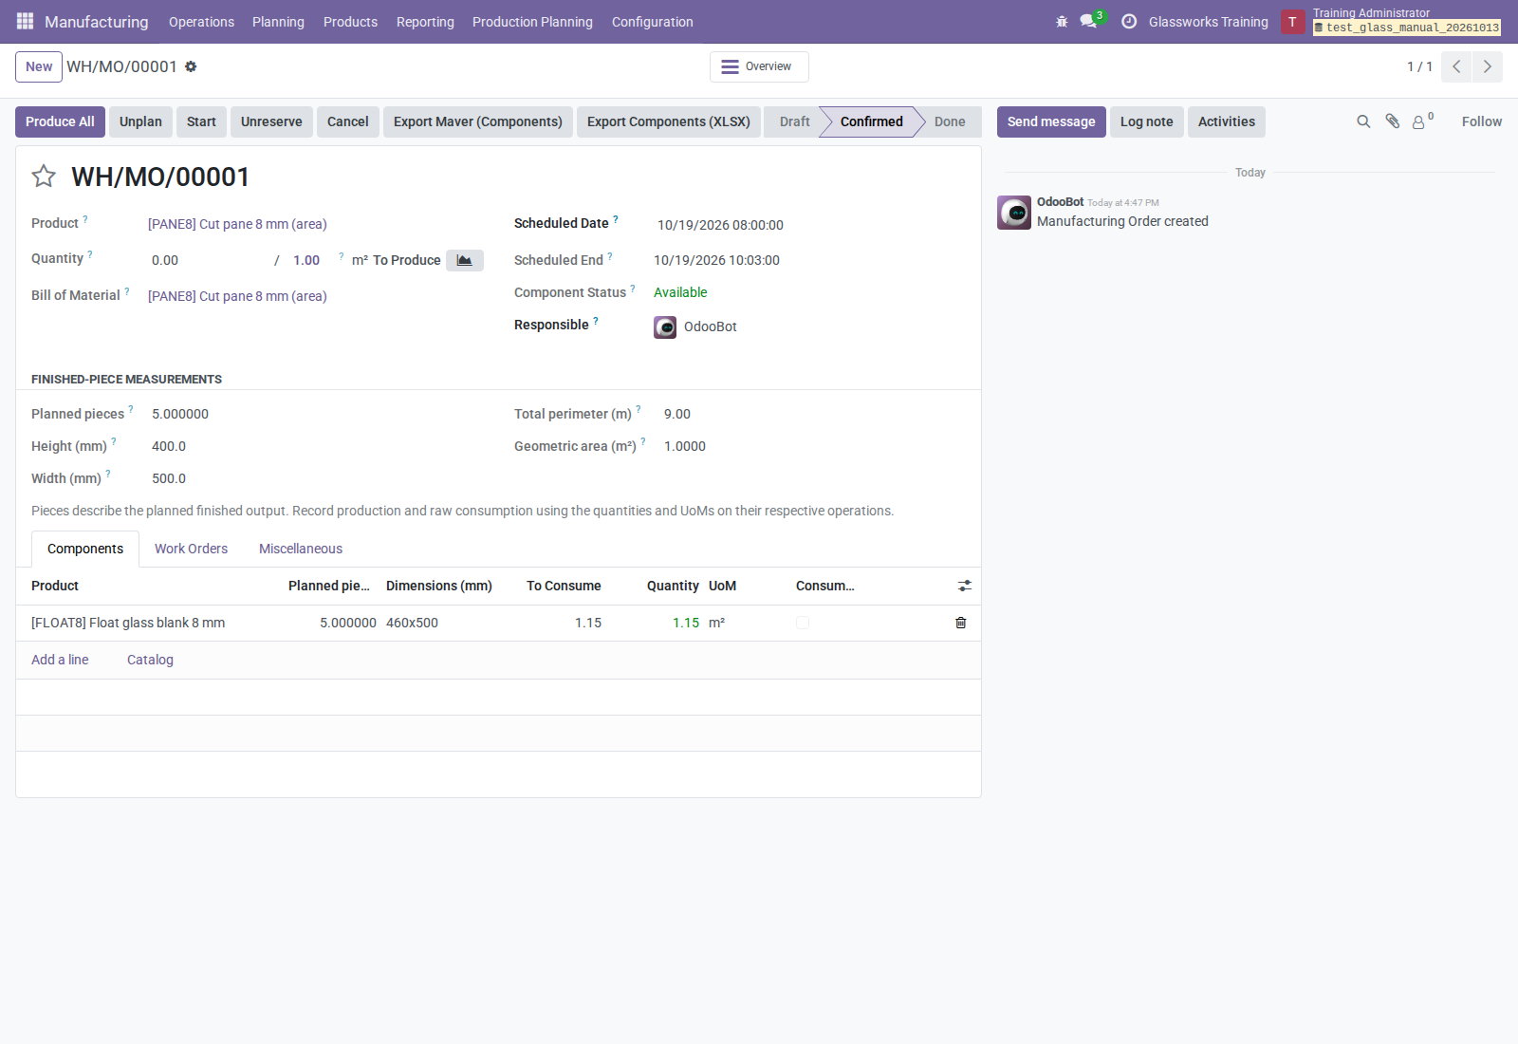Sort by Product column header
1518x1044 pixels.
pos(55,586)
